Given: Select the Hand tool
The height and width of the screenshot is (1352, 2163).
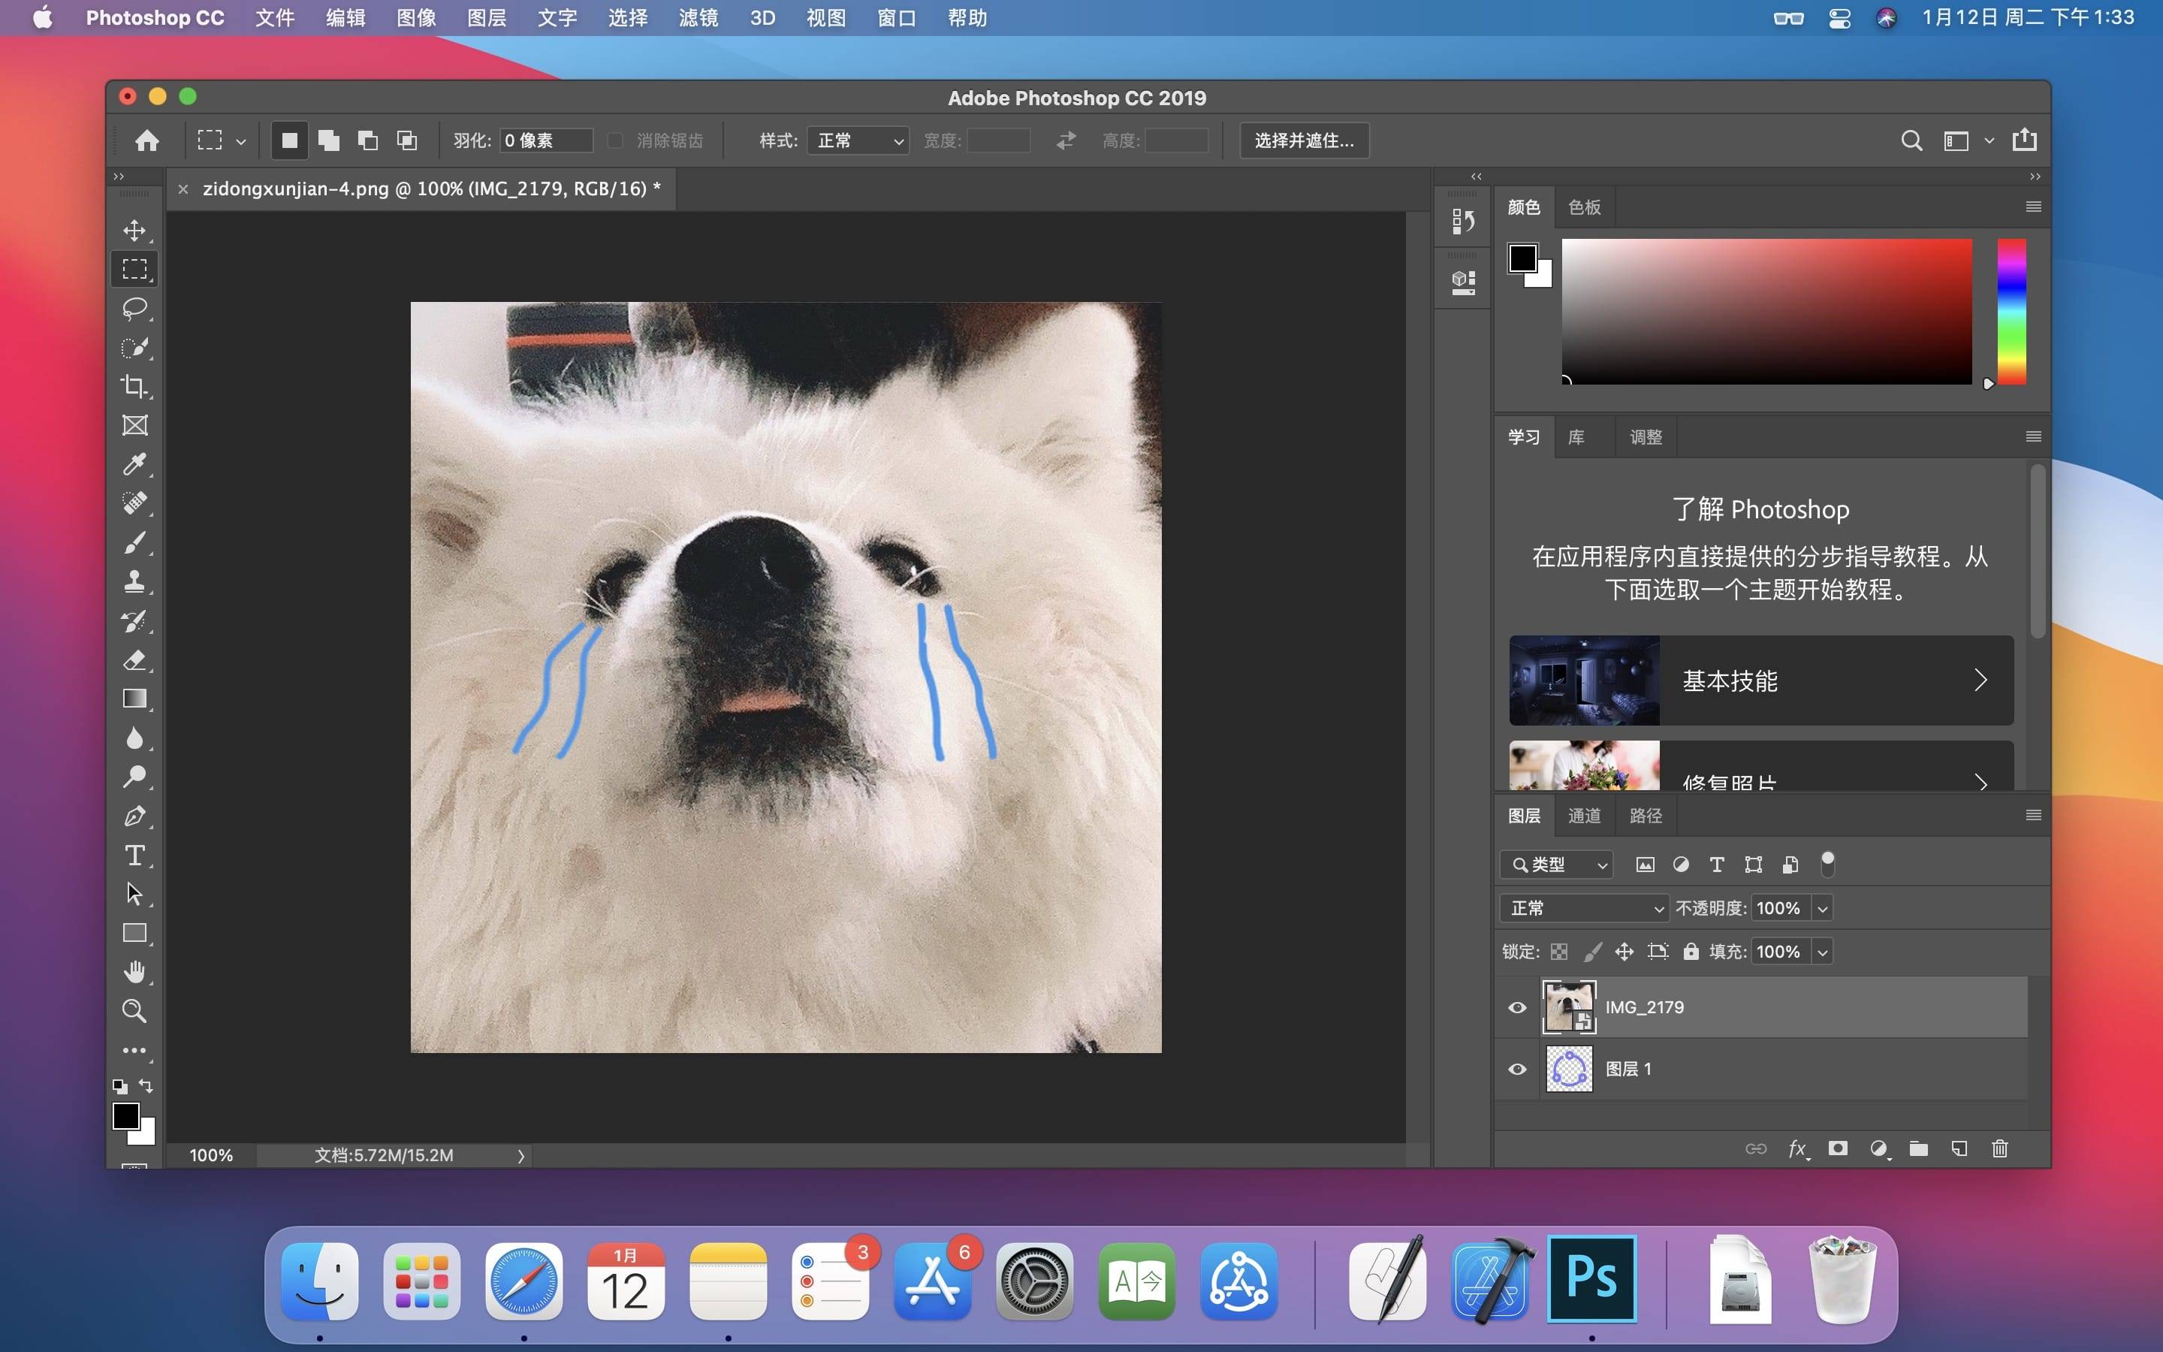Looking at the screenshot, I should 135,972.
